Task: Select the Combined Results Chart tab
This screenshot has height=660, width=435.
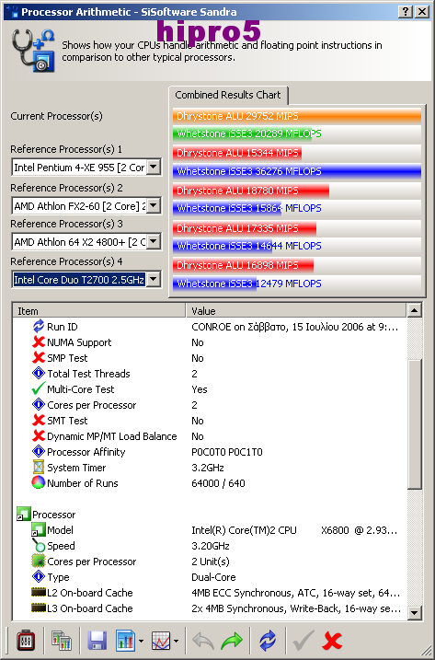Action: click(x=227, y=95)
